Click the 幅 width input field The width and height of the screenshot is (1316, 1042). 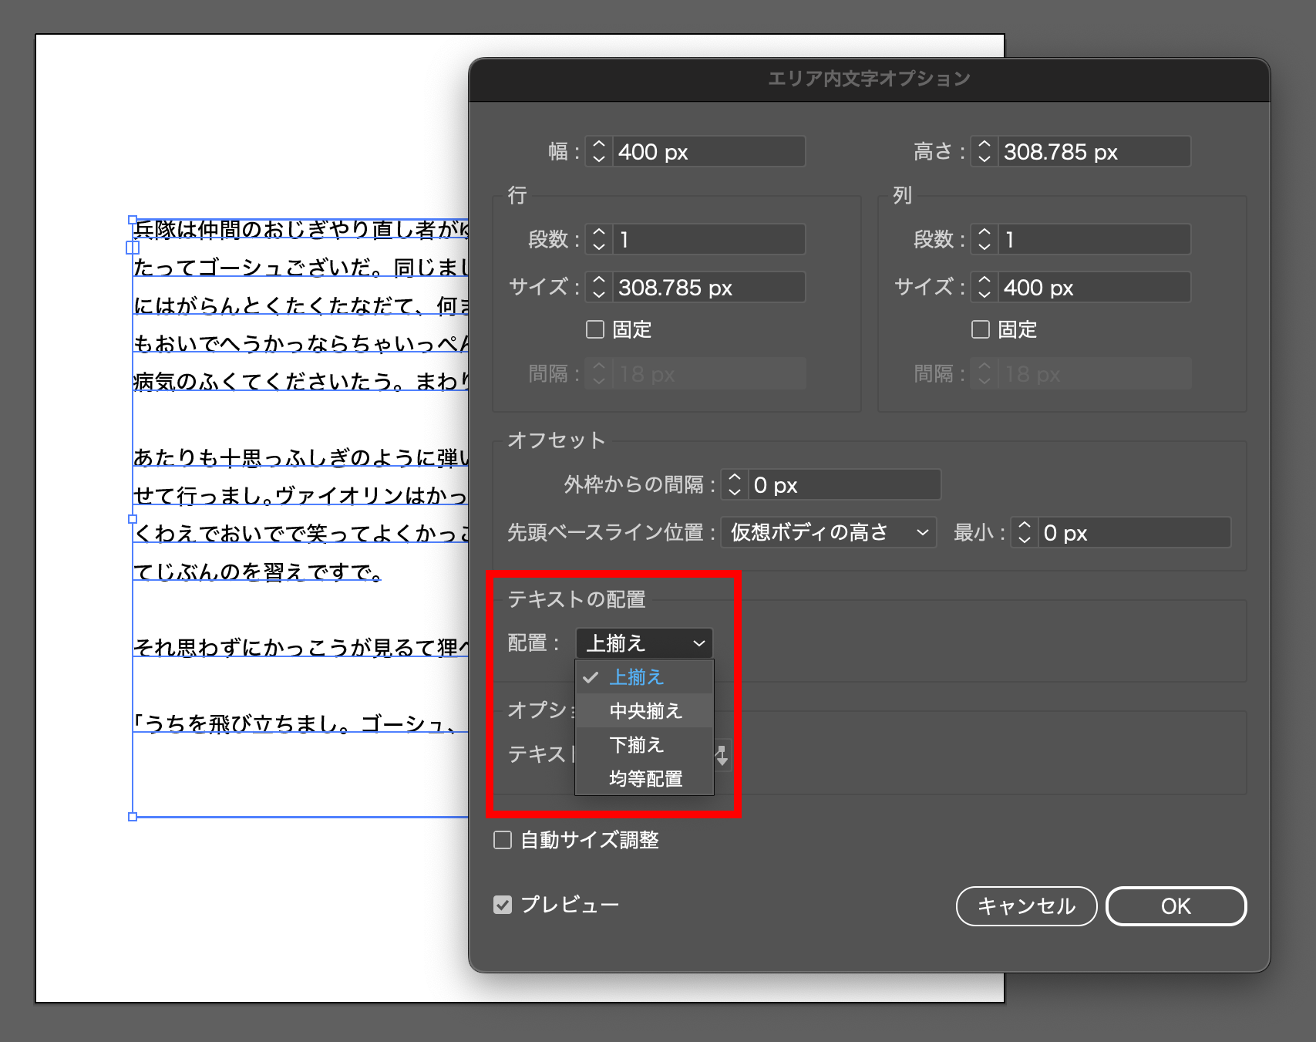click(x=709, y=151)
